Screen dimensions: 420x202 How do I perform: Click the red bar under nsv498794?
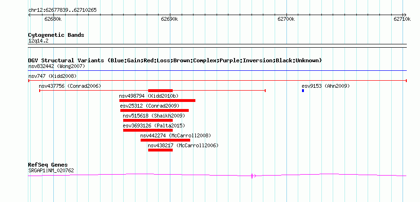coord(157,101)
